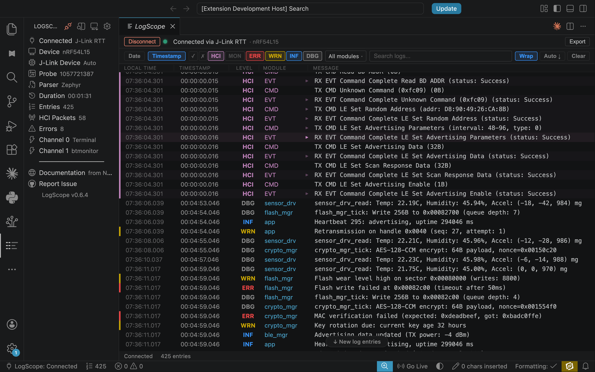Click the orange starburst icon in editor toolbar
This screenshot has height=372, width=595.
[x=557, y=26]
